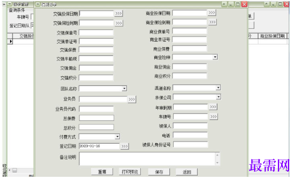Image resolution: width=298 pixels, height=179 pixels.
Task: Focus the 商业佣金 input field
Action: (x=190, y=66)
